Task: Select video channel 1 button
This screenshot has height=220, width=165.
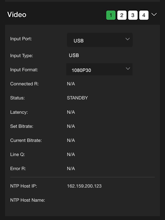Action: coord(111,15)
